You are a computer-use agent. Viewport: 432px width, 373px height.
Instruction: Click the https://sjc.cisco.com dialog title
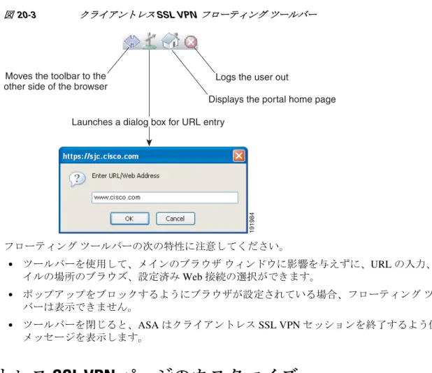(x=101, y=156)
